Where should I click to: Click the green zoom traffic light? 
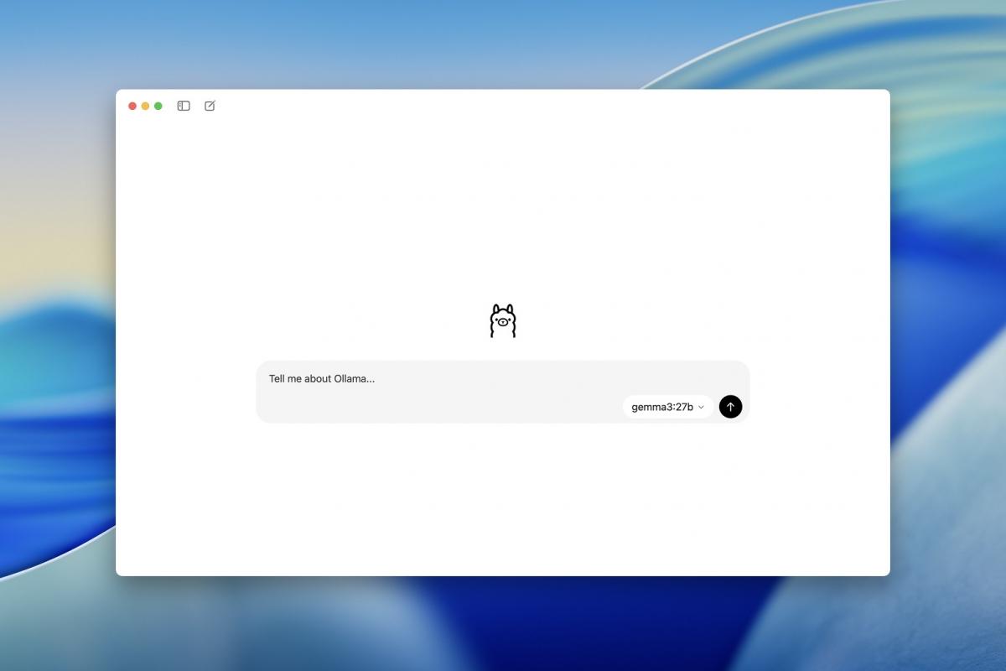pyautogui.click(x=158, y=106)
